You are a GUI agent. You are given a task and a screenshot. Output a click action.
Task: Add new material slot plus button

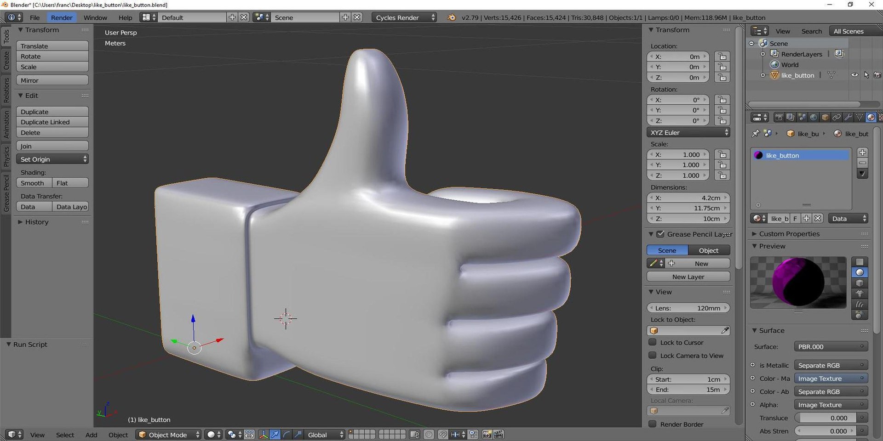(x=863, y=153)
